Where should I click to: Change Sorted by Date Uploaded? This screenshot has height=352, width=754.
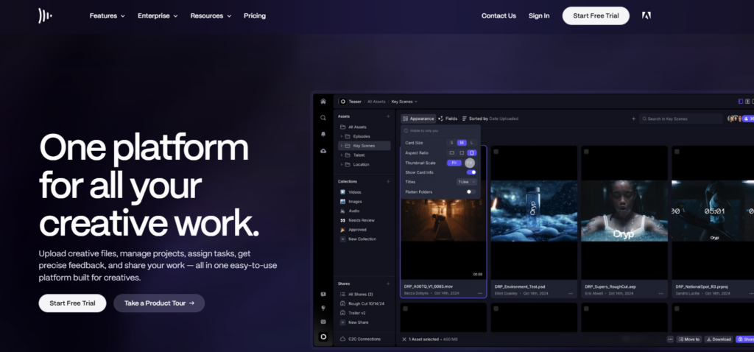tap(490, 119)
